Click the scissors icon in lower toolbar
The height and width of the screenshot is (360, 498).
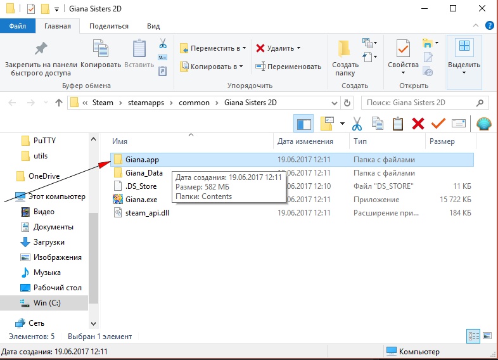357,124
